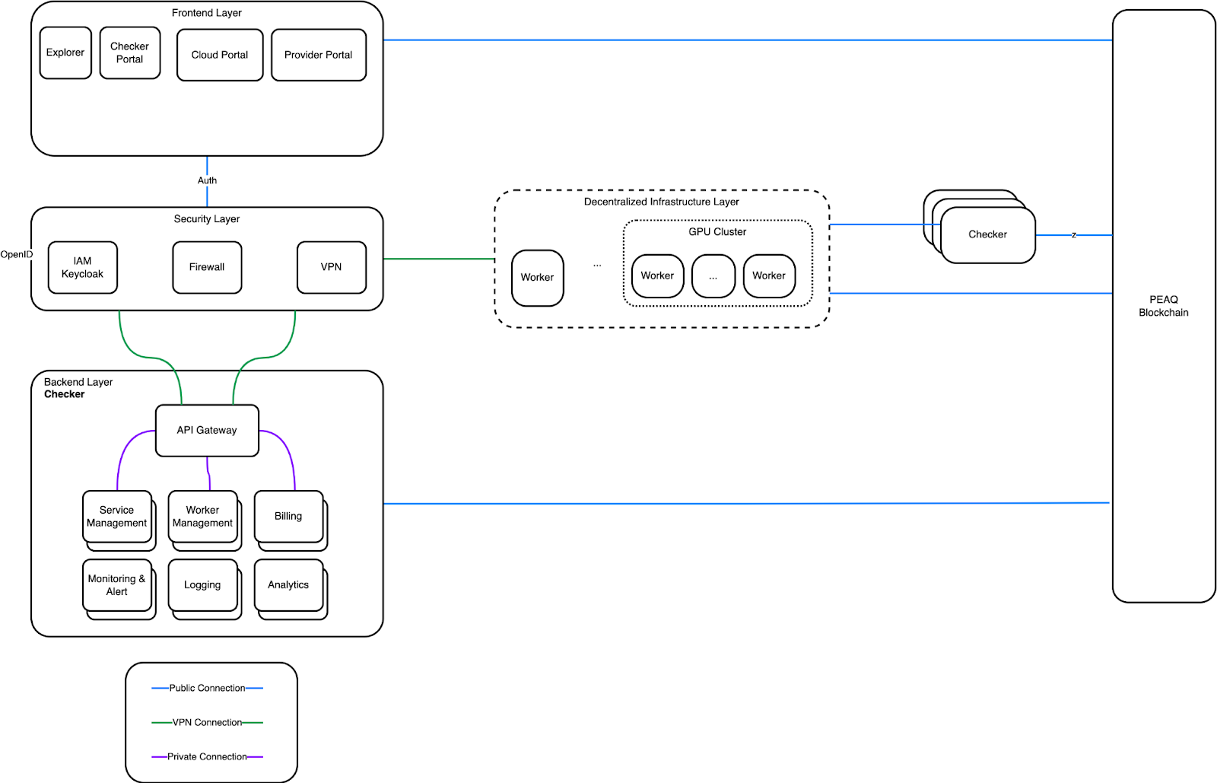The width and height of the screenshot is (1217, 783).
Task: Click the stacked Checker node
Action: tap(987, 234)
